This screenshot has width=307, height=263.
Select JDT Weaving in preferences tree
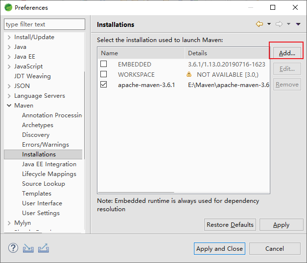pyautogui.click(x=32, y=76)
